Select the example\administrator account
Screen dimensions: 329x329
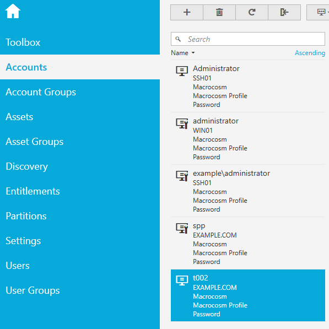tap(248, 191)
